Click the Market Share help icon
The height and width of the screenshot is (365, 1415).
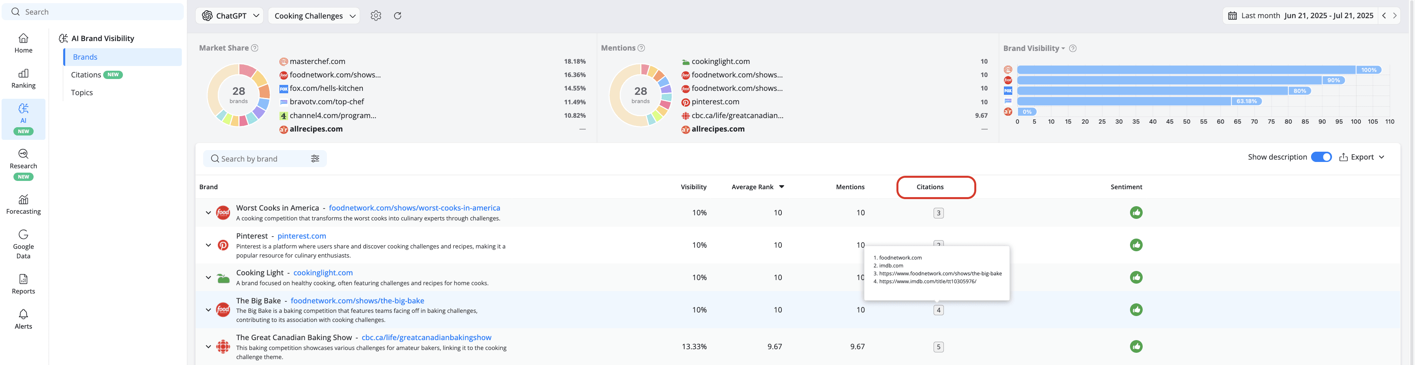[255, 48]
